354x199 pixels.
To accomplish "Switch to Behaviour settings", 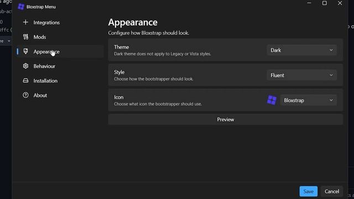I will point(60,66).
